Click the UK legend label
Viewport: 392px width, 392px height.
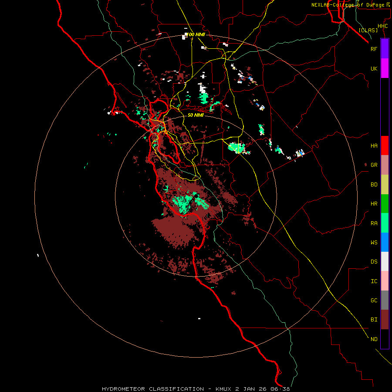pos(374,68)
